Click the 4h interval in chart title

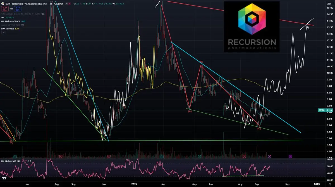point(51,4)
